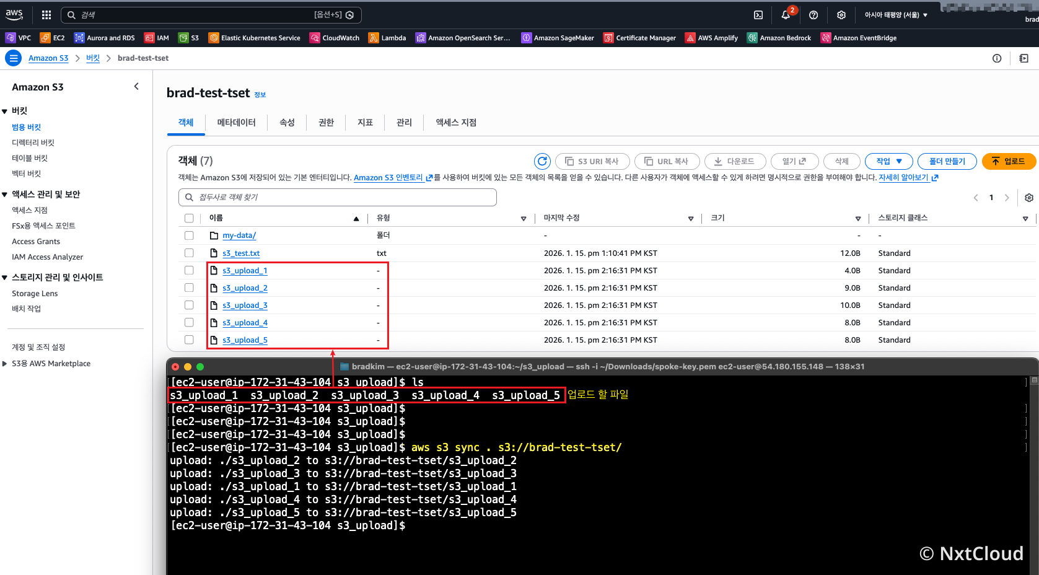The image size is (1039, 575).
Task: Open the info panel icon
Action: (x=997, y=58)
